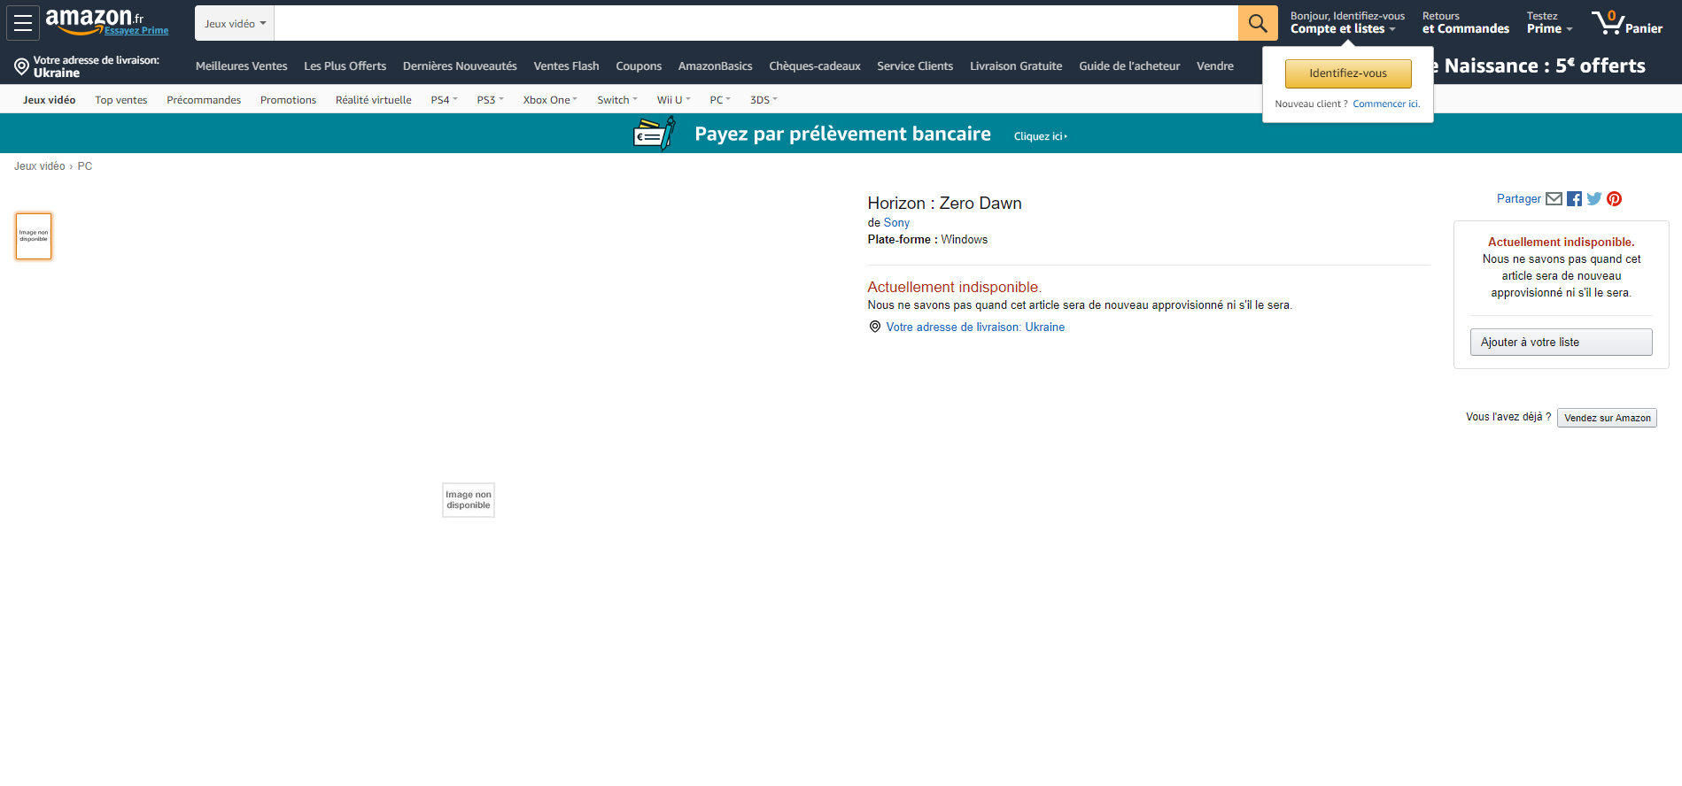
Task: Open the Xbox One dropdown menu
Action: click(549, 100)
